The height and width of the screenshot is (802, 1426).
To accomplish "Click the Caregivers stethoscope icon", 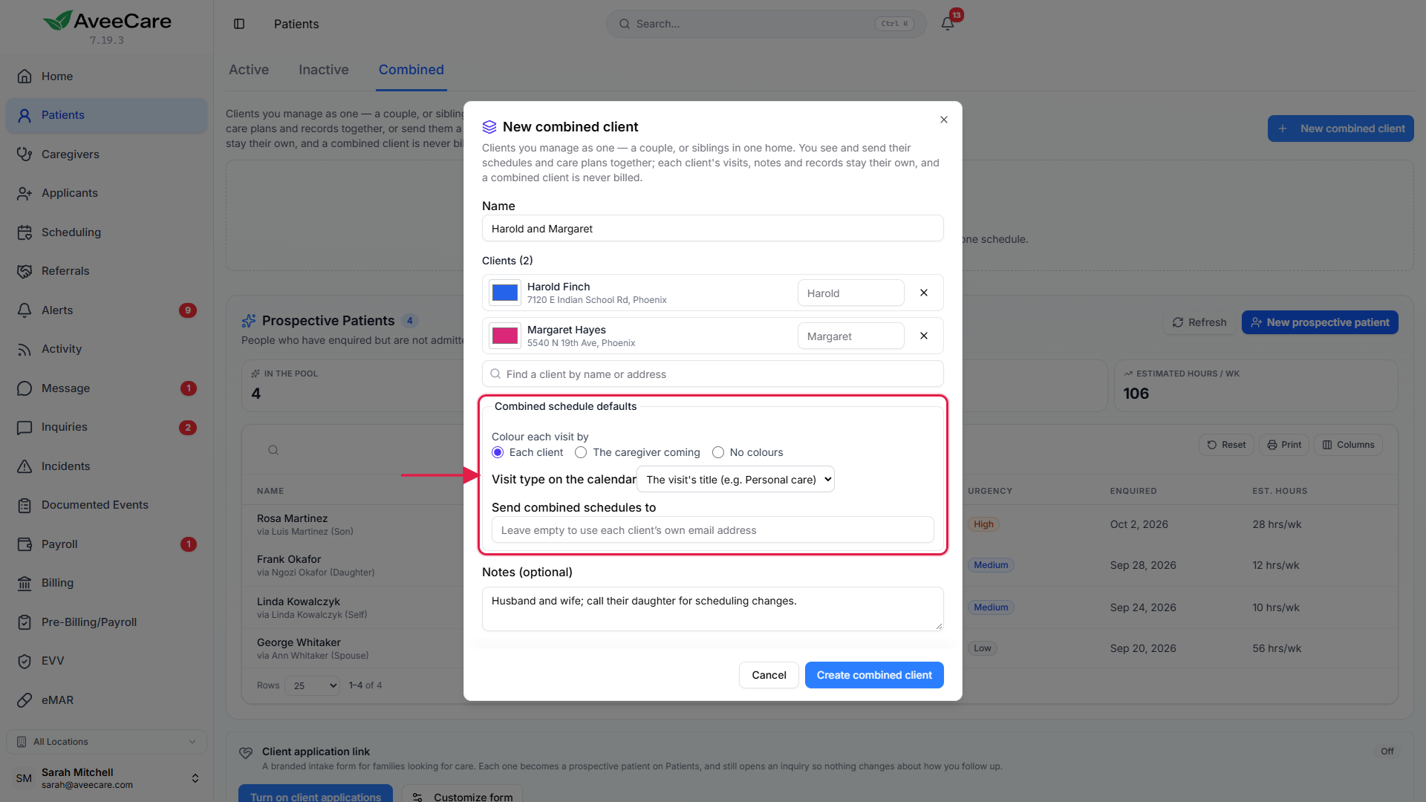I will 25,154.
